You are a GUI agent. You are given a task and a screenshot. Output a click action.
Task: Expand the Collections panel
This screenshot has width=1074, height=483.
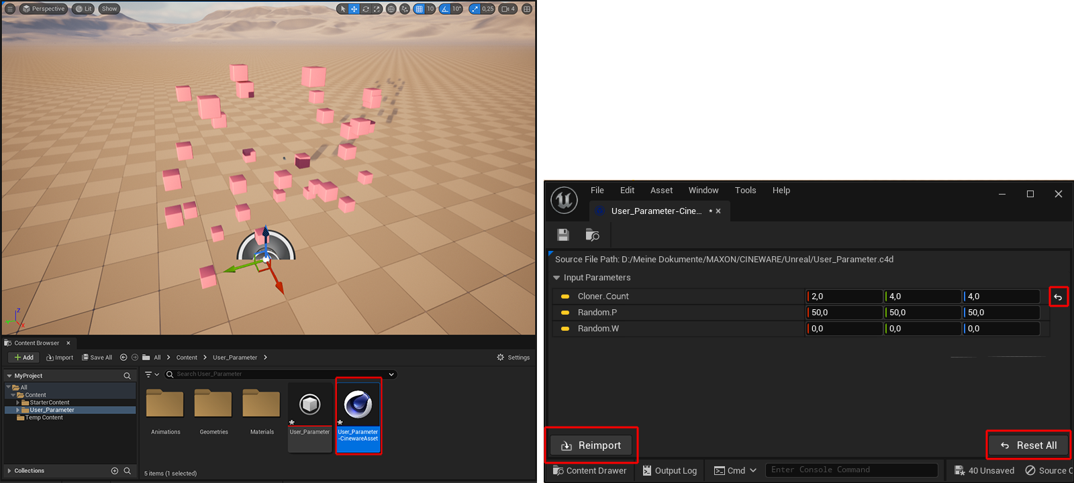click(9, 471)
